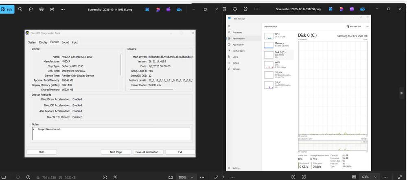Image resolution: width=407 pixels, height=180 pixels.
Task: Open Details in Task Manager sidebar
Action: tap(244, 63)
